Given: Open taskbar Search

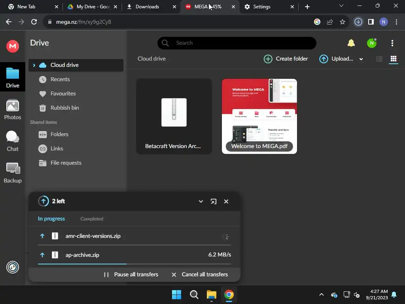Looking at the screenshot, I should coord(194,294).
